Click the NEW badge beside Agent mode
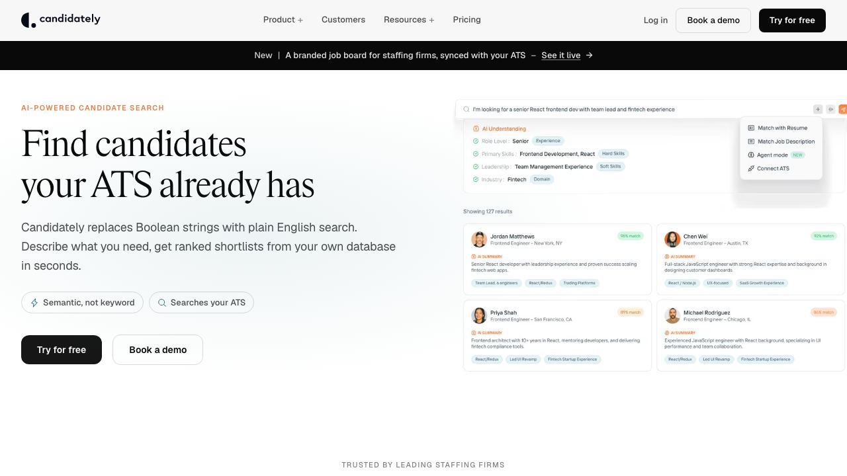The image size is (847, 476). pos(797,155)
